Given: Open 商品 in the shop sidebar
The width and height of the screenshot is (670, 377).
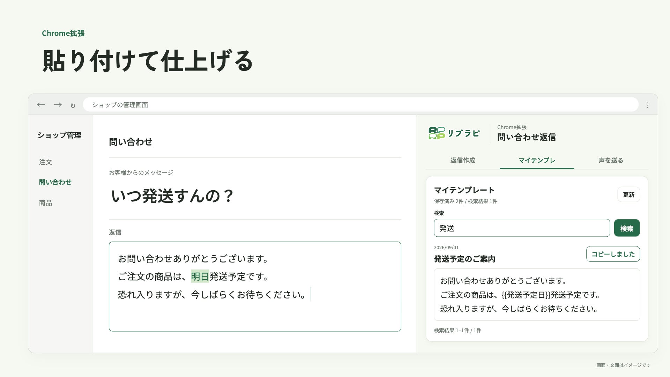Looking at the screenshot, I should [45, 203].
